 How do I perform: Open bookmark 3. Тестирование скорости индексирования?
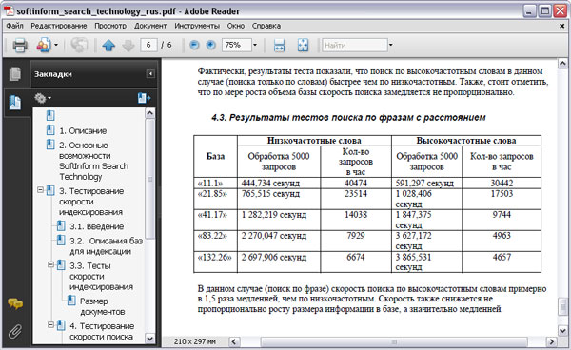tap(91, 202)
